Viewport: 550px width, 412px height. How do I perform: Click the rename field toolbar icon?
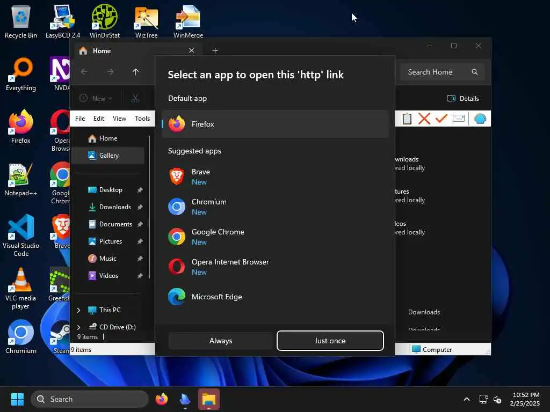pyautogui.click(x=459, y=119)
